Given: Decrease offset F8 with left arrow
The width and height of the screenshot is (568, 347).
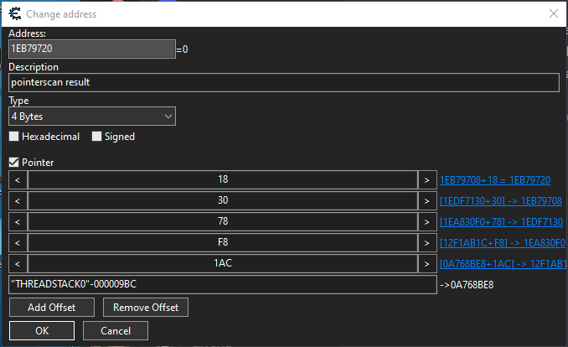Looking at the screenshot, I should click(x=18, y=243).
